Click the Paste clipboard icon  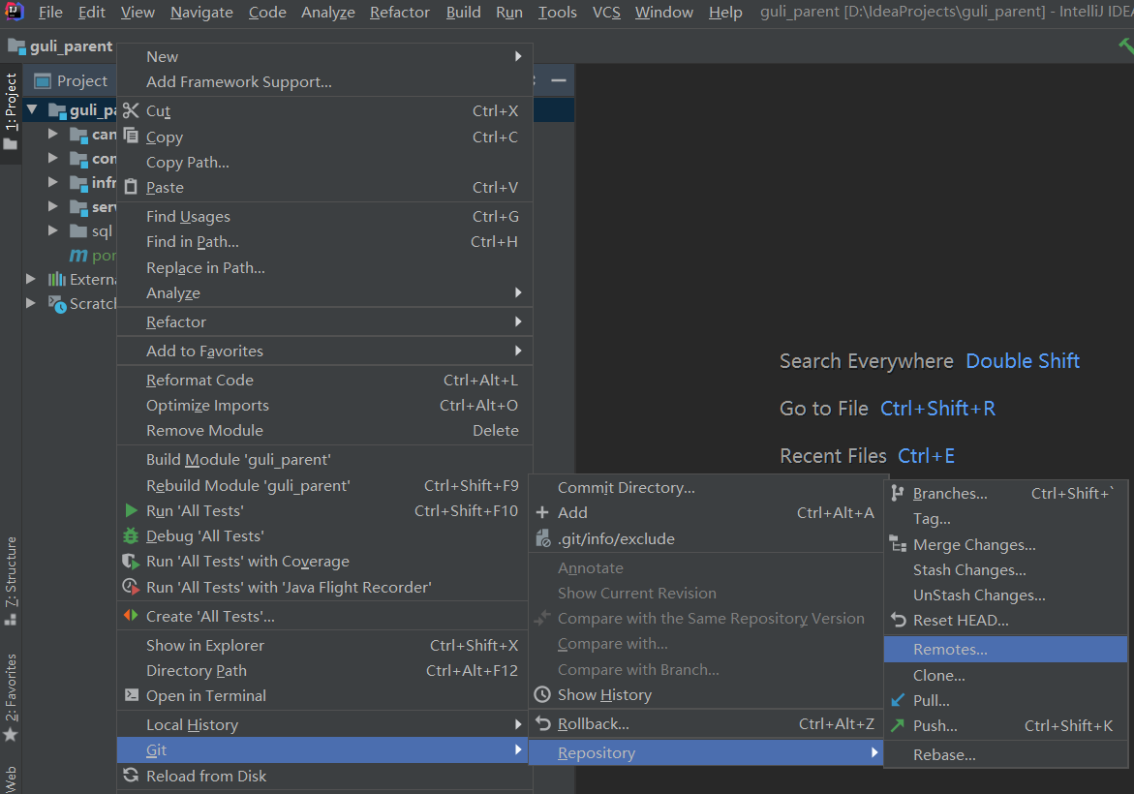tap(131, 187)
